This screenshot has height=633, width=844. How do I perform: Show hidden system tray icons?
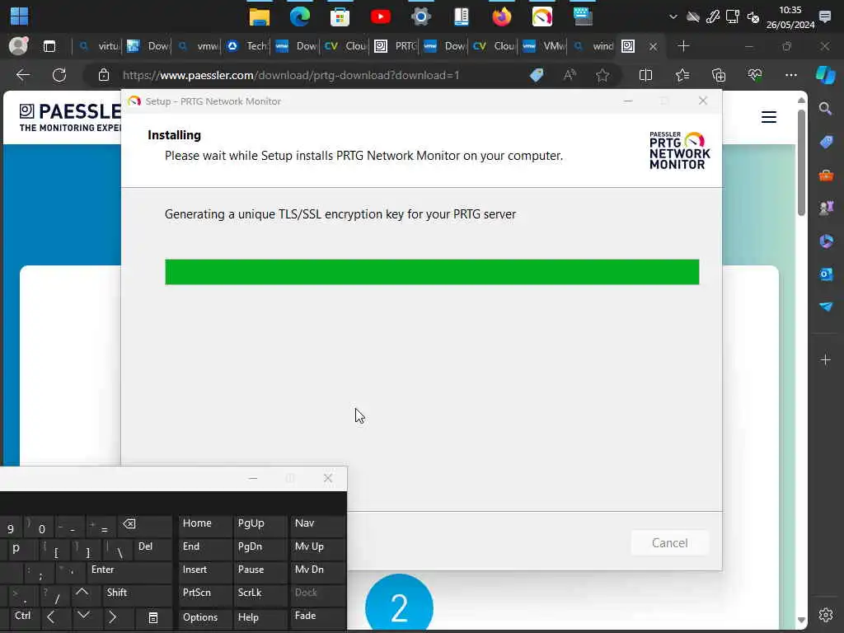click(x=673, y=16)
